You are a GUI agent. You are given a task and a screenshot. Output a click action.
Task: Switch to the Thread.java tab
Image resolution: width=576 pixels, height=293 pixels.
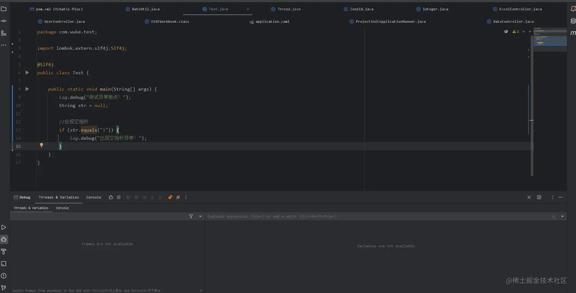tap(286, 9)
